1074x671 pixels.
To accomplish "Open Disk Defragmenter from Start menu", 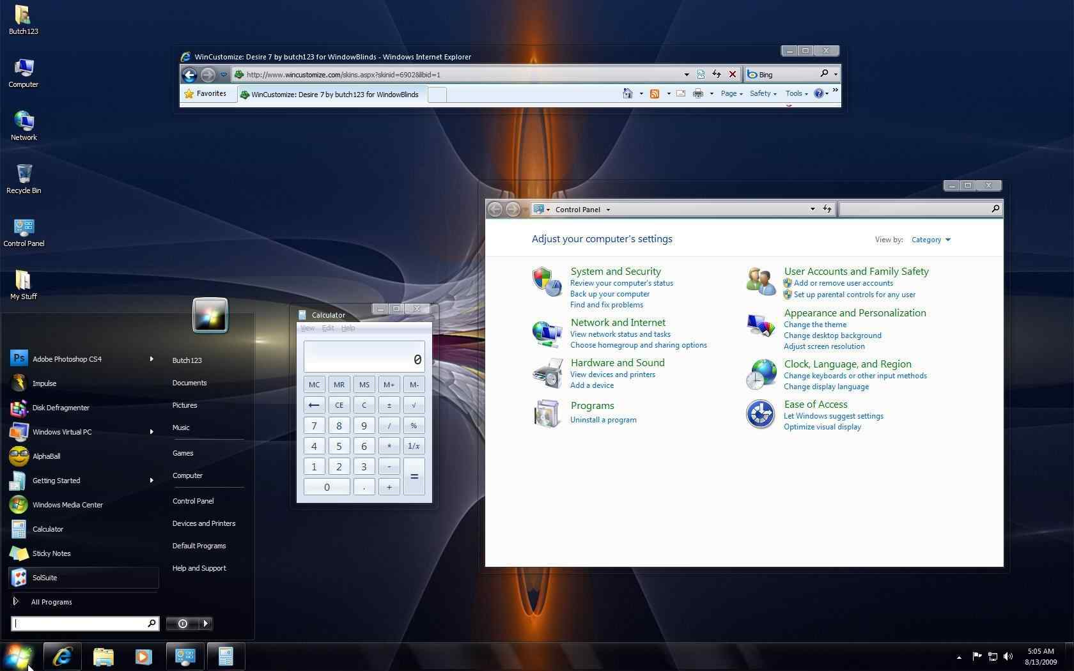I will point(83,407).
